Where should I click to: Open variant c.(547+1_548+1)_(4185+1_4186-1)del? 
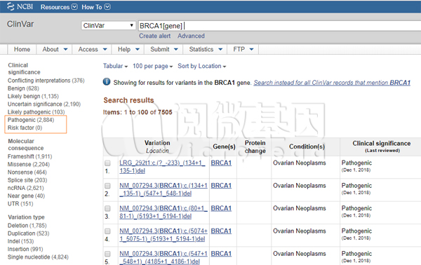click(x=163, y=257)
